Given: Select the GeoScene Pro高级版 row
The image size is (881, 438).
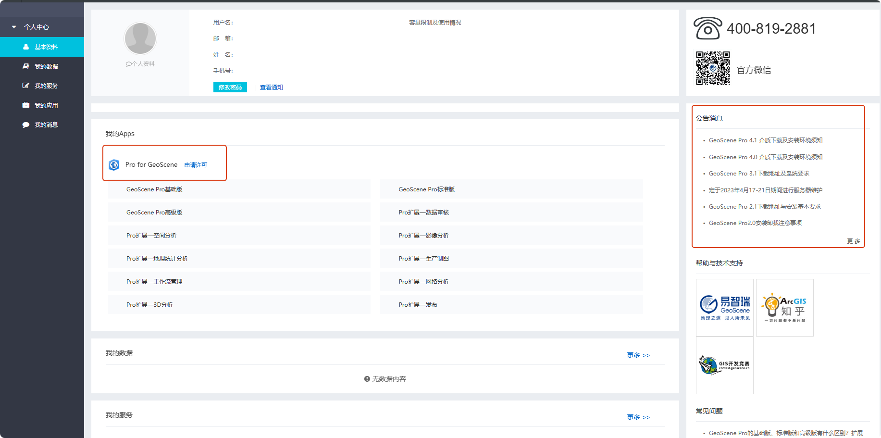Looking at the screenshot, I should (x=239, y=212).
